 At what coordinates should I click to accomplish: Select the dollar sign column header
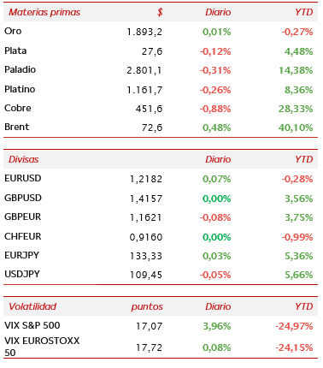point(160,12)
